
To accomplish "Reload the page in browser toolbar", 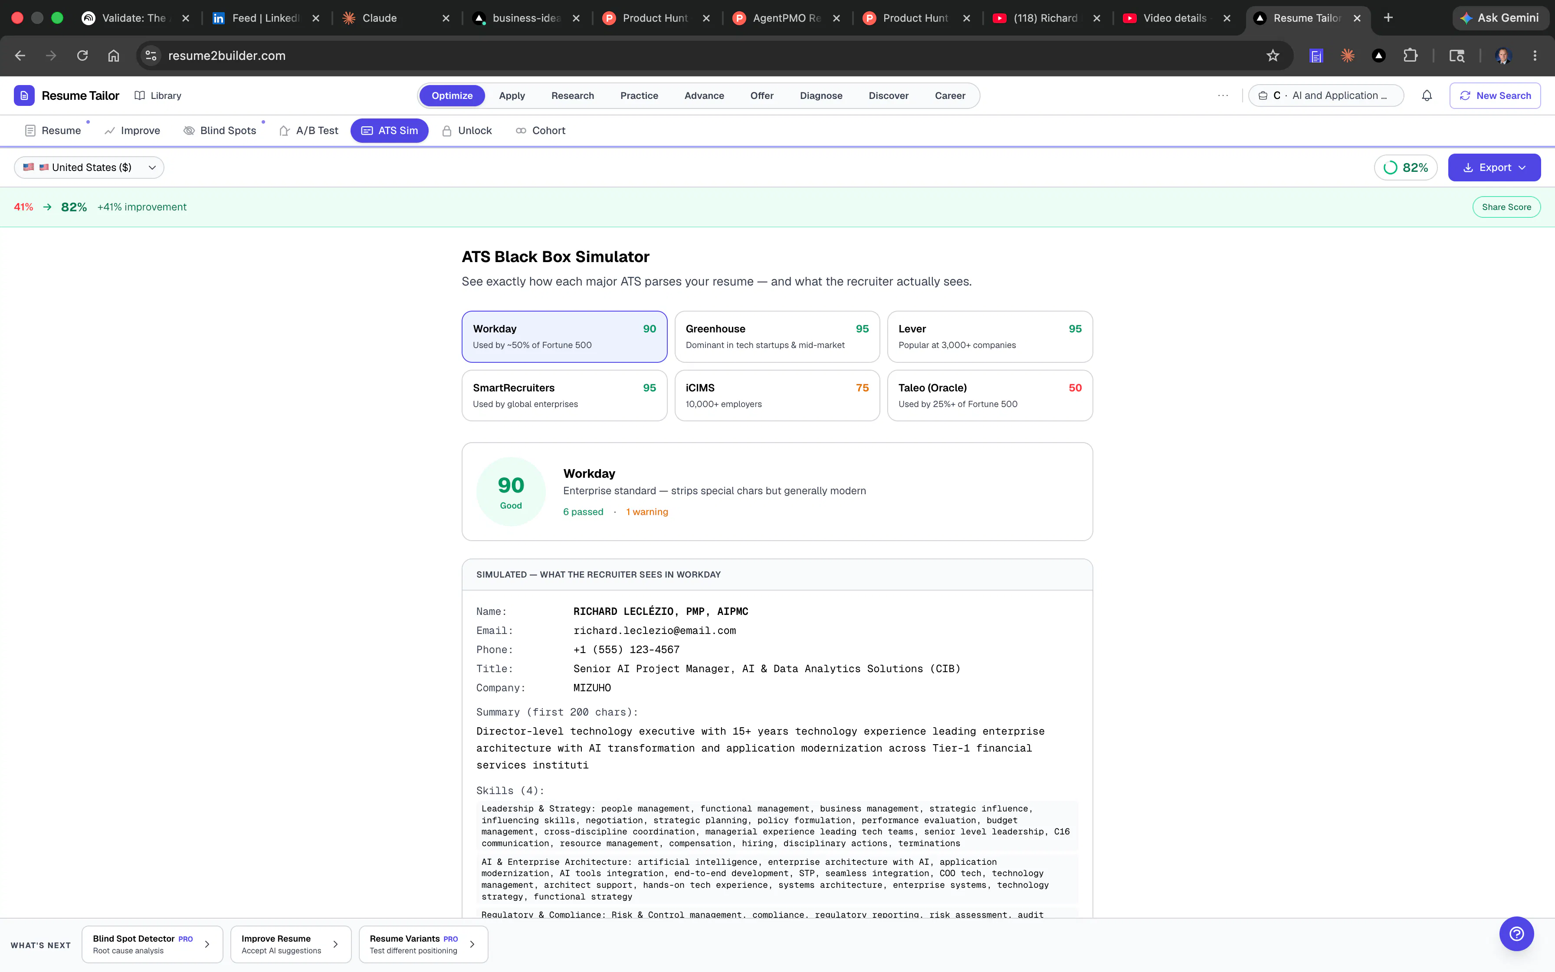I will tap(82, 55).
